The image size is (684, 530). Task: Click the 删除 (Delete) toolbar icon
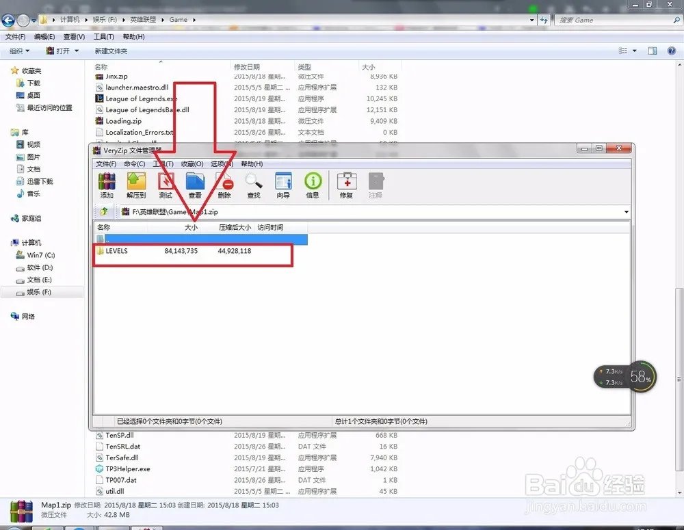point(224,185)
